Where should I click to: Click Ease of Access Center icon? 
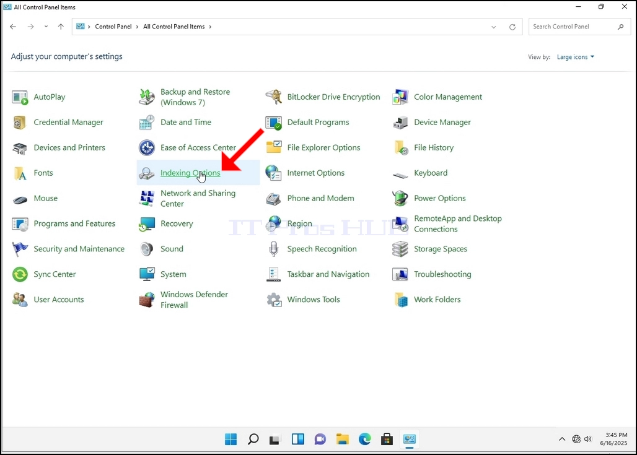click(147, 148)
